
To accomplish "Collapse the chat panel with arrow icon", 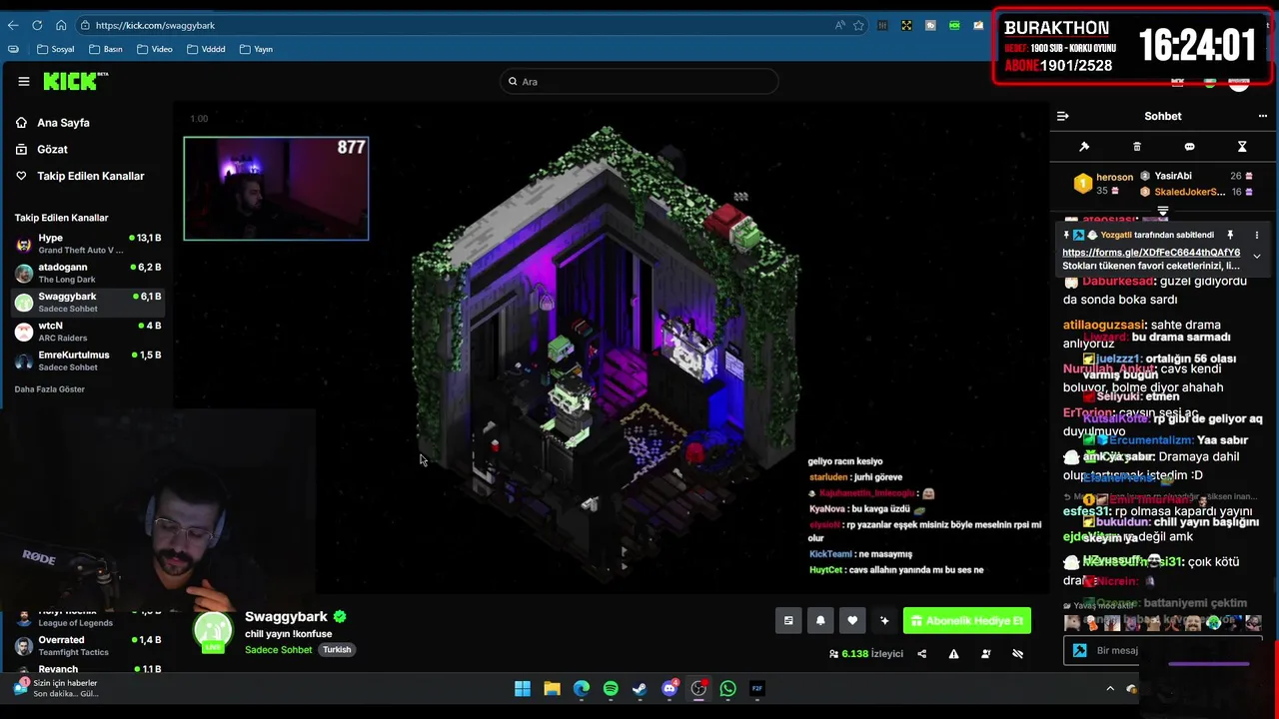I will [x=1063, y=116].
